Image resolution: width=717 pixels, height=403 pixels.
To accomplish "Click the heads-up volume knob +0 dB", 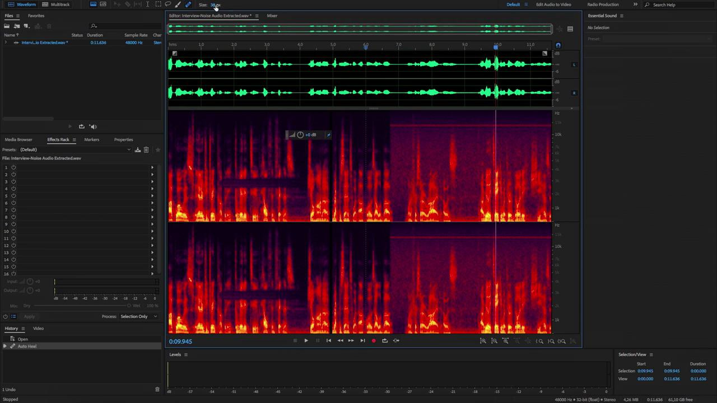I will click(300, 135).
